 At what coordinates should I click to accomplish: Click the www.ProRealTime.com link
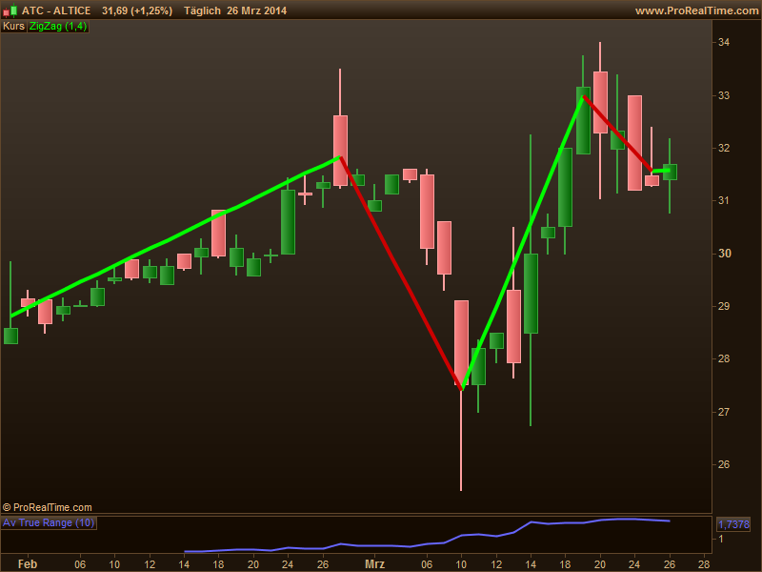pyautogui.click(x=697, y=10)
